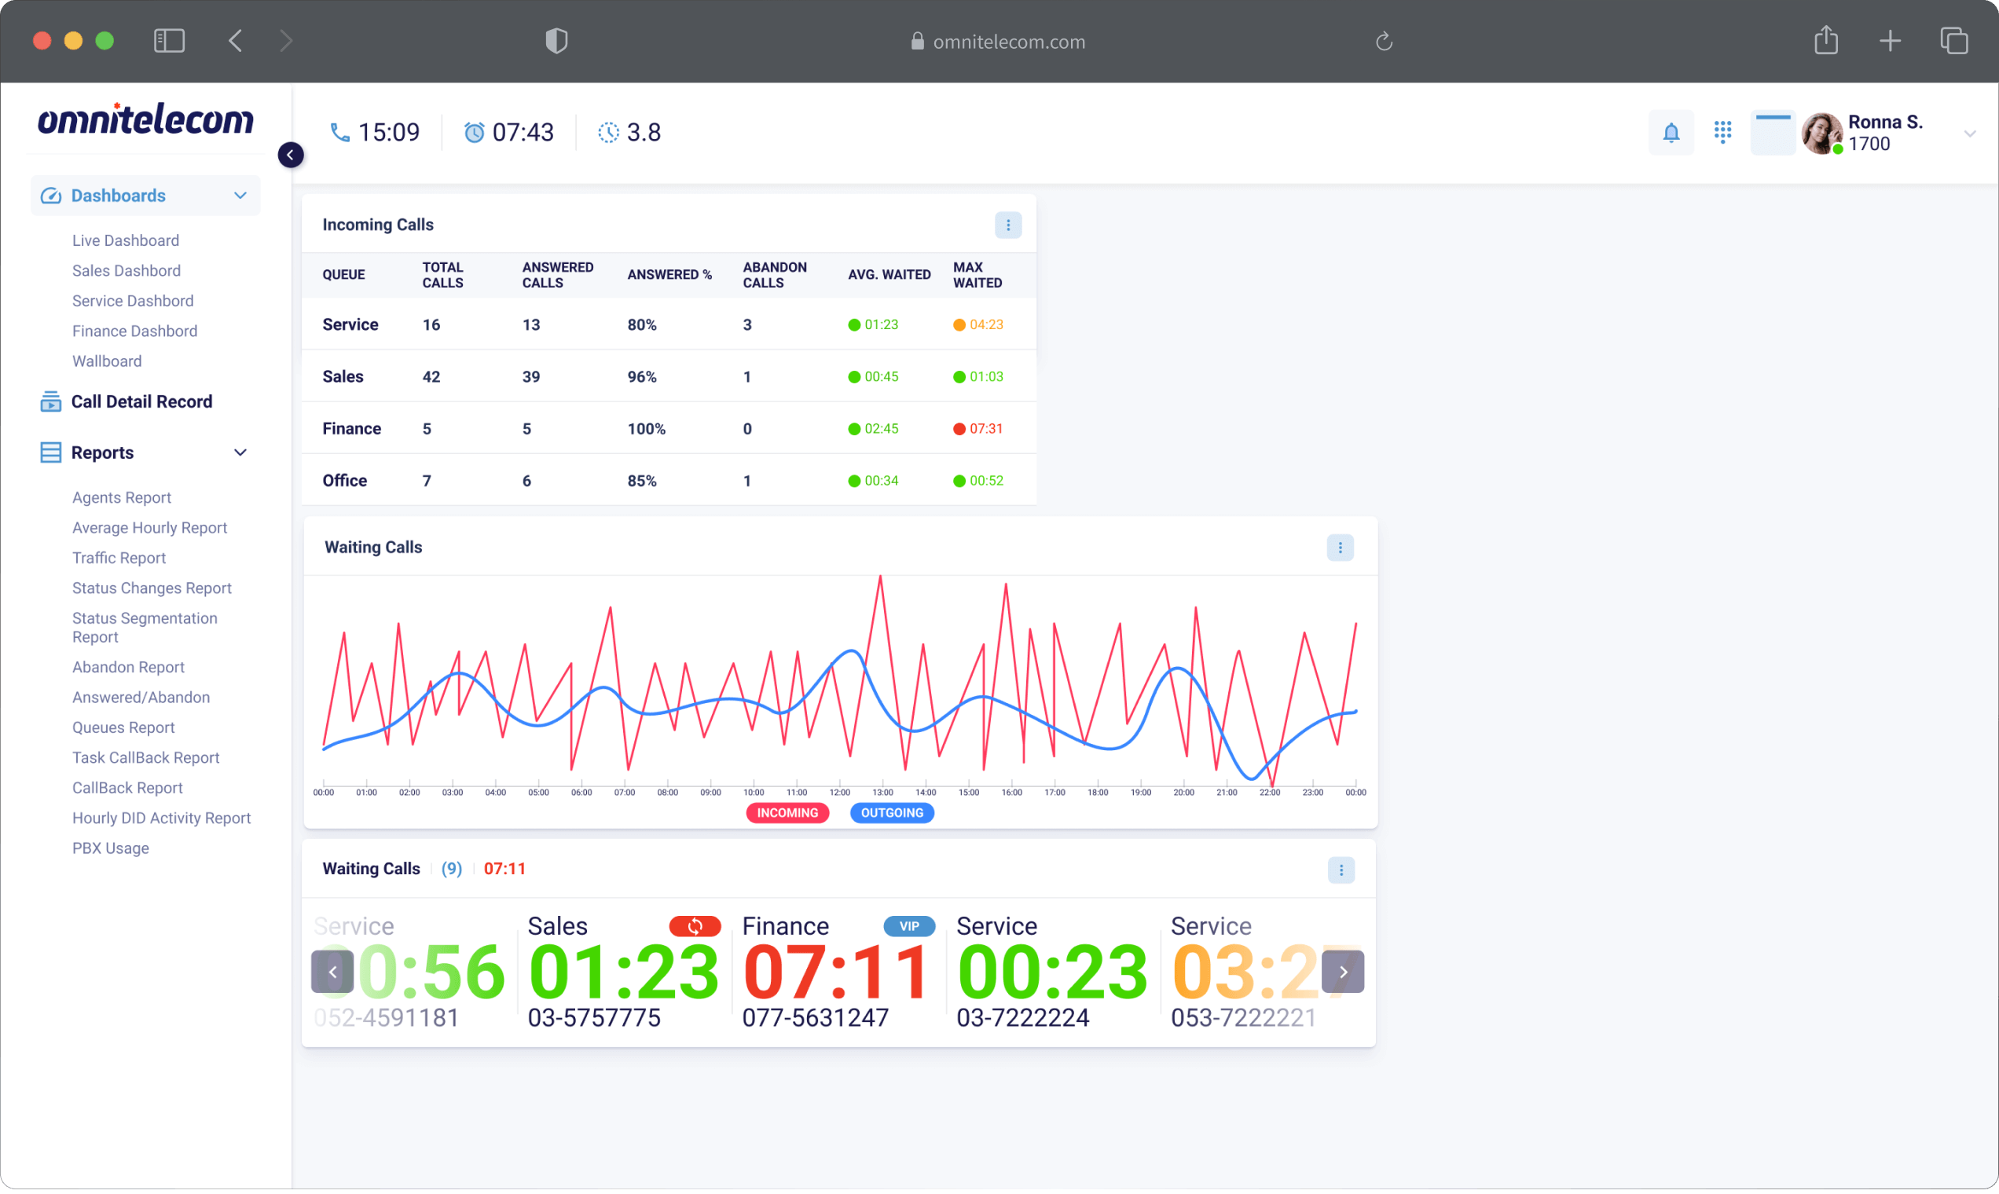Open Waiting Calls chart options menu
This screenshot has height=1194, width=1999.
(1340, 548)
